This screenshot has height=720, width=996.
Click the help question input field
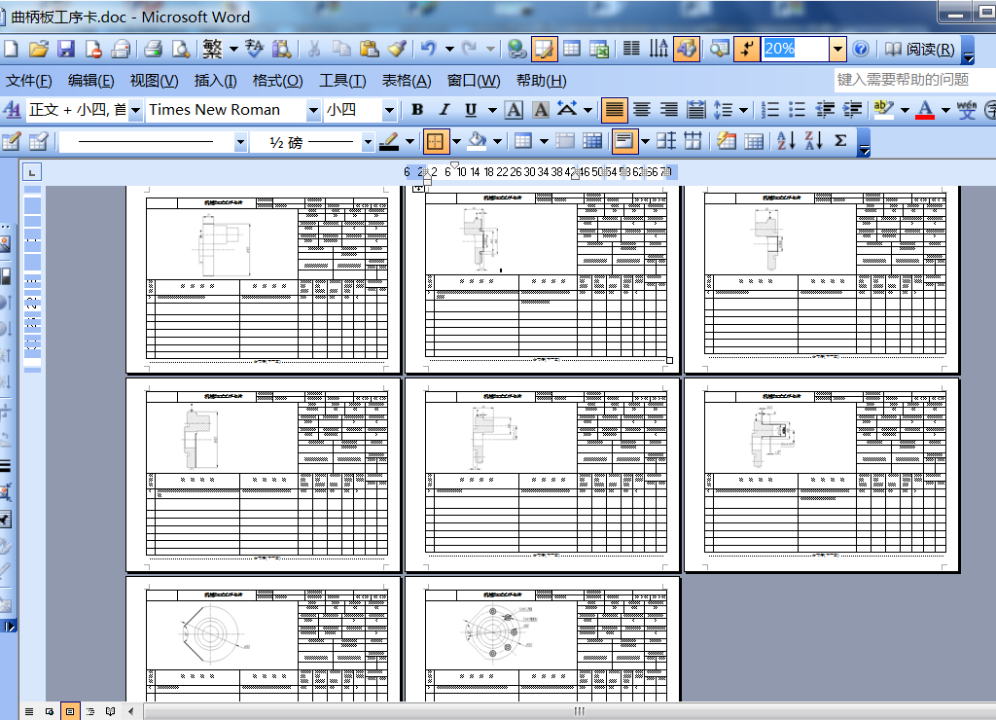(914, 80)
